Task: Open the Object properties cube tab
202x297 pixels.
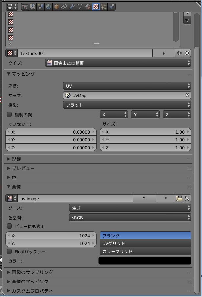Action: (56, 7)
